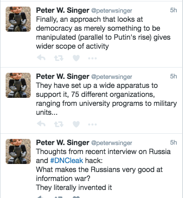
Task: Click the profile avatar on the 75 organizations tweet
Action: pyautogui.click(x=18, y=85)
